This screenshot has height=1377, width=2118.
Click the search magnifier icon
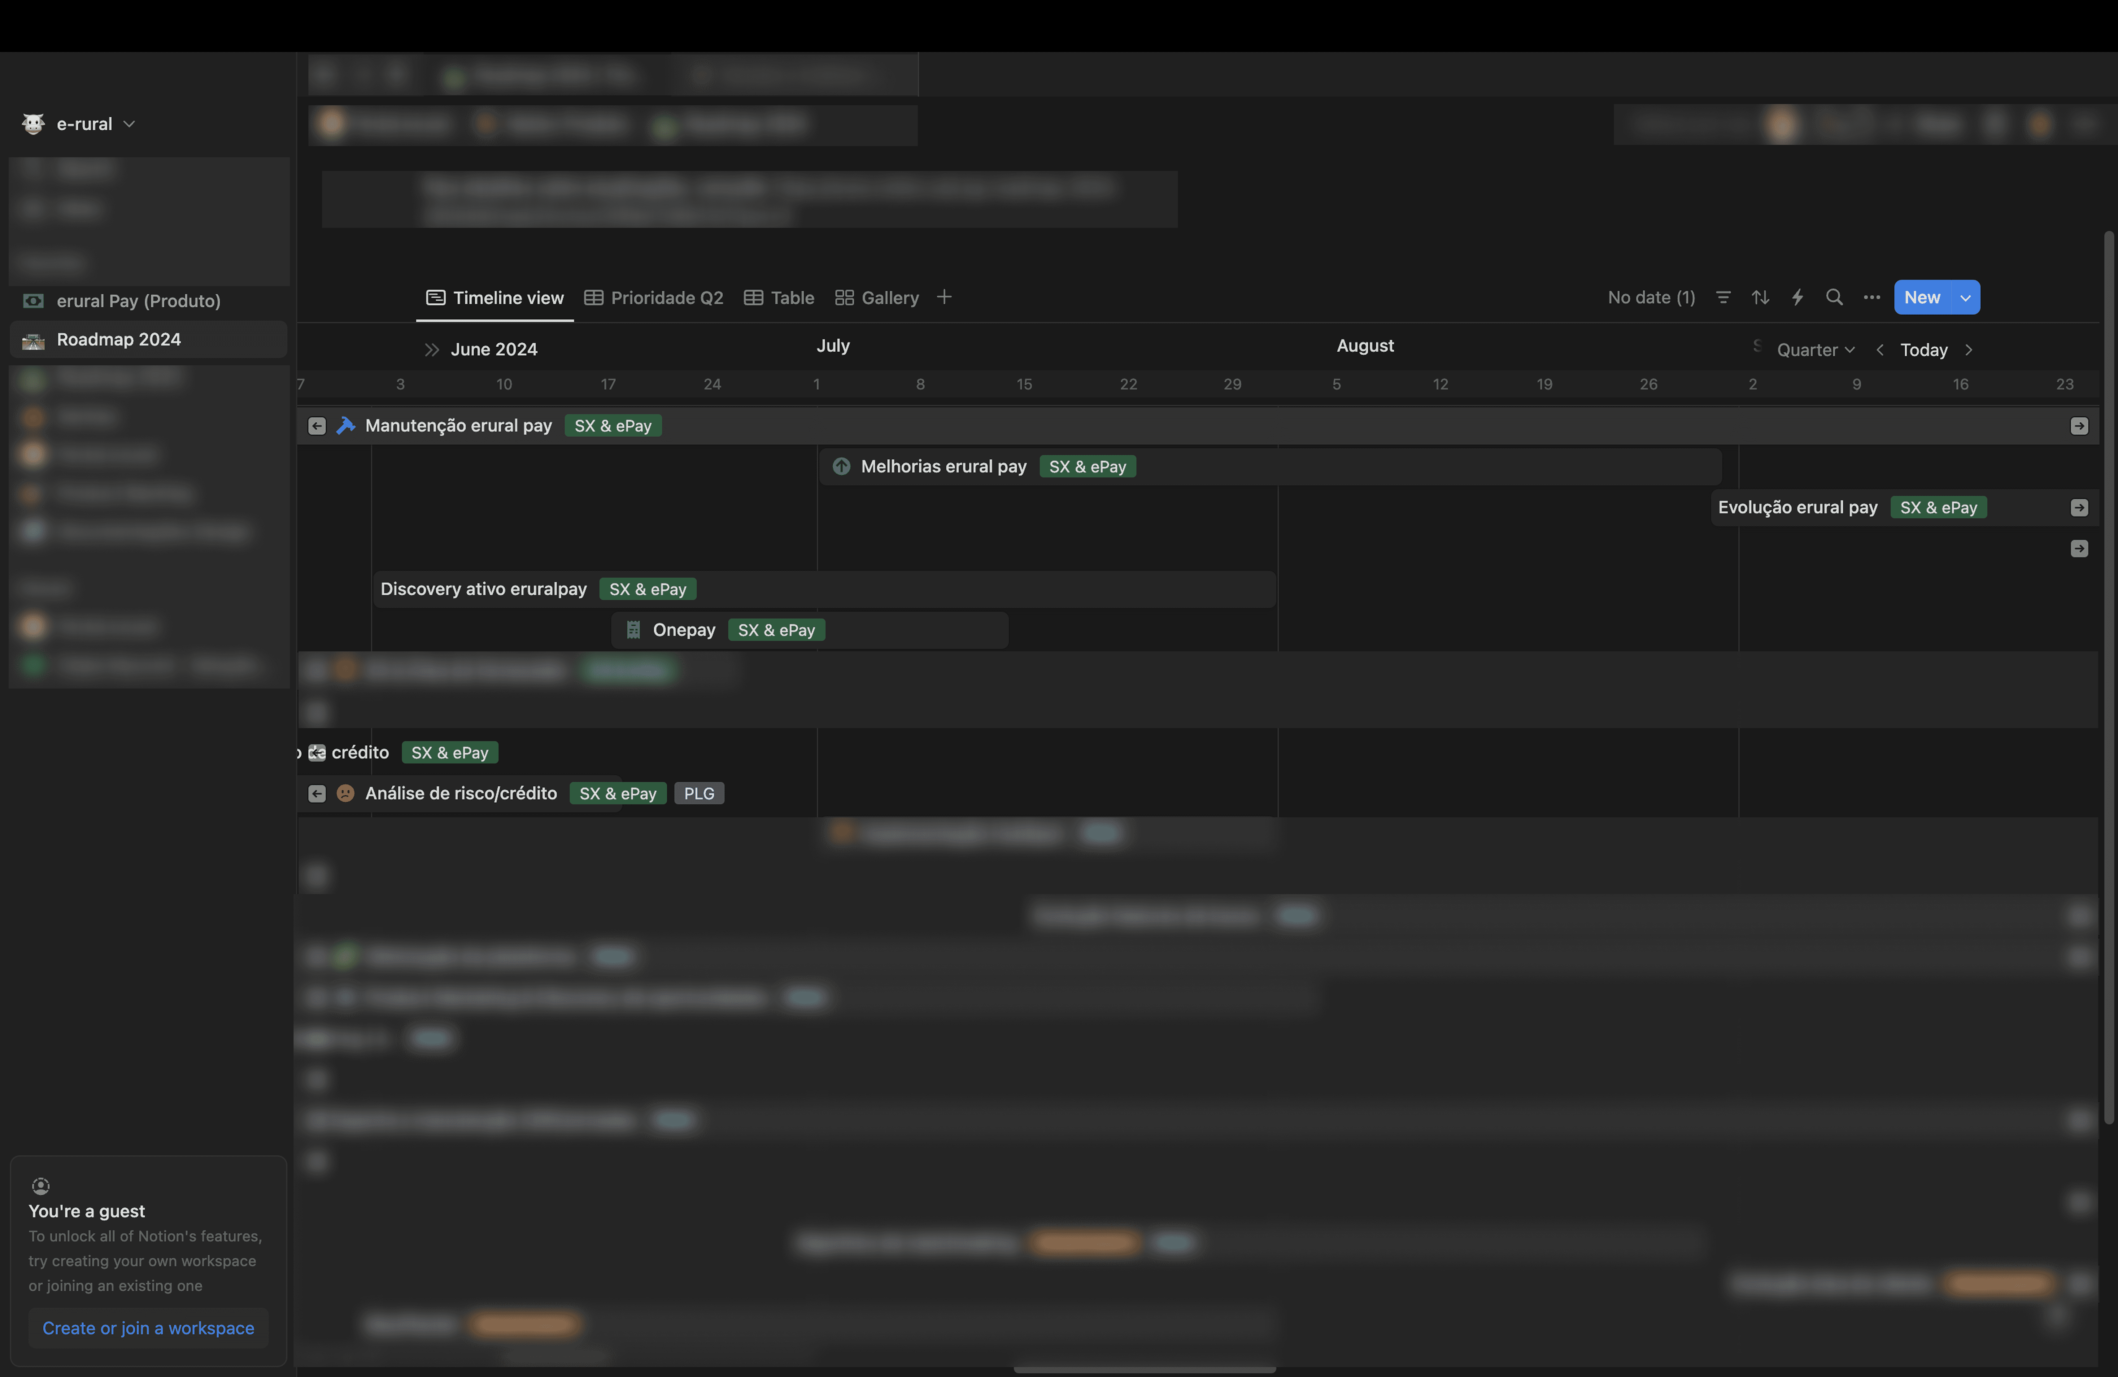pos(1834,297)
